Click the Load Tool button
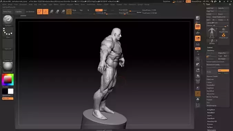 (212, 8)
